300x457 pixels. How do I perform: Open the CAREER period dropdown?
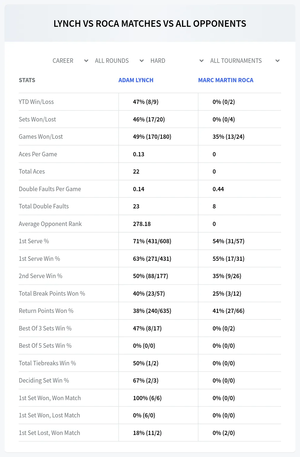pyautogui.click(x=71, y=61)
